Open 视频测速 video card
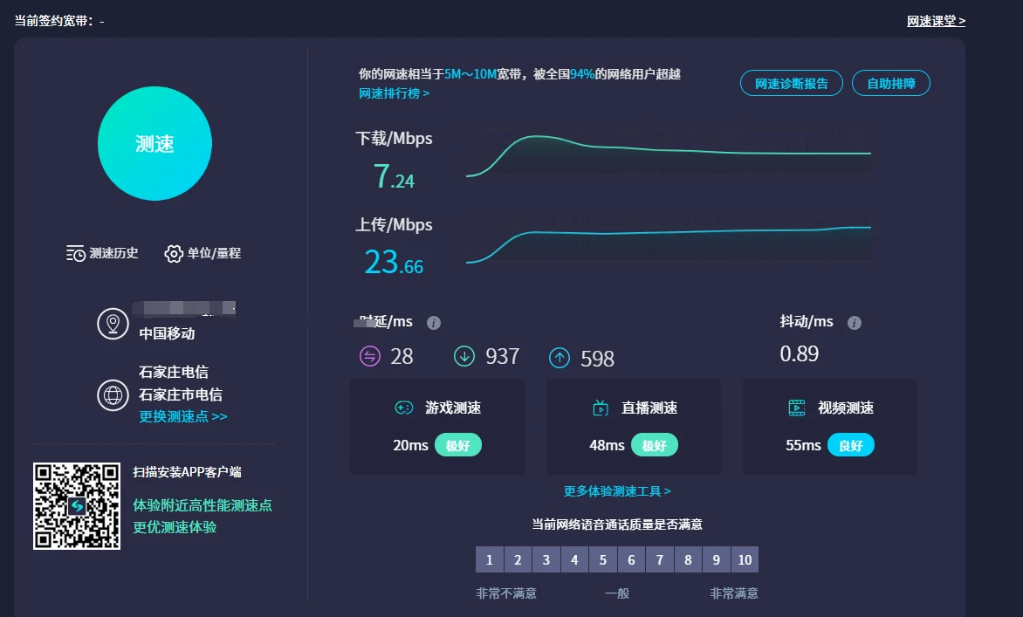1023x617 pixels. coord(829,426)
